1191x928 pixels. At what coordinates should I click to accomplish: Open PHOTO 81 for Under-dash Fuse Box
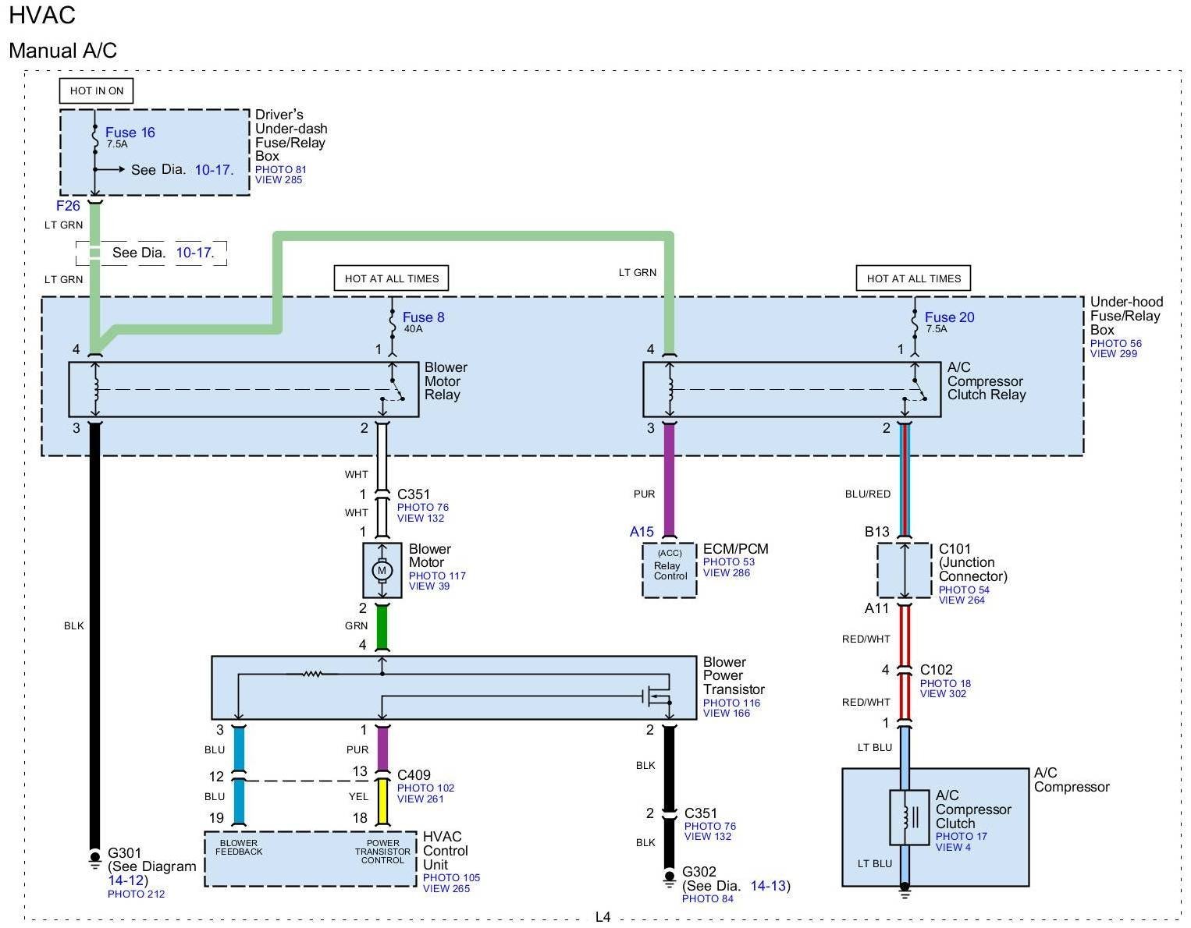(280, 169)
